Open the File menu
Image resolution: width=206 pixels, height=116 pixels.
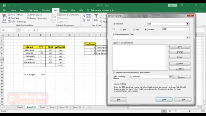4,10
